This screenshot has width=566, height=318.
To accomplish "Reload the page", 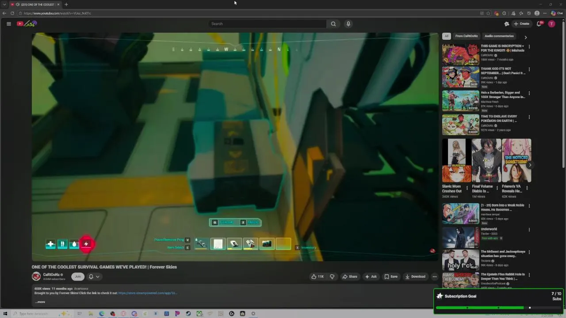I will [12, 13].
